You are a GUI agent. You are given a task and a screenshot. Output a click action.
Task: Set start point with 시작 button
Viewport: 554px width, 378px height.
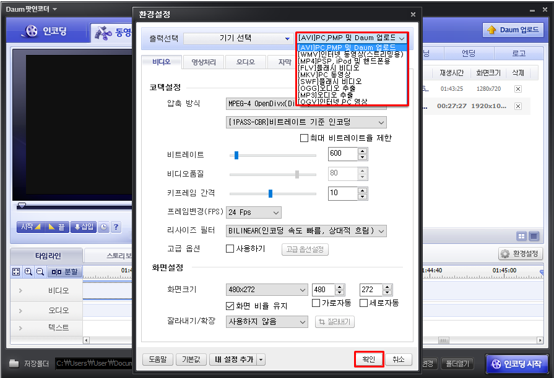coord(30,227)
